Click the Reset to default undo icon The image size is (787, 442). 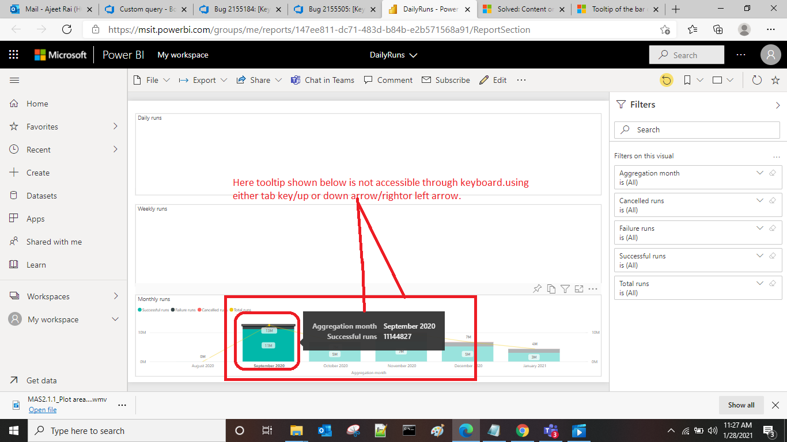[667, 81]
